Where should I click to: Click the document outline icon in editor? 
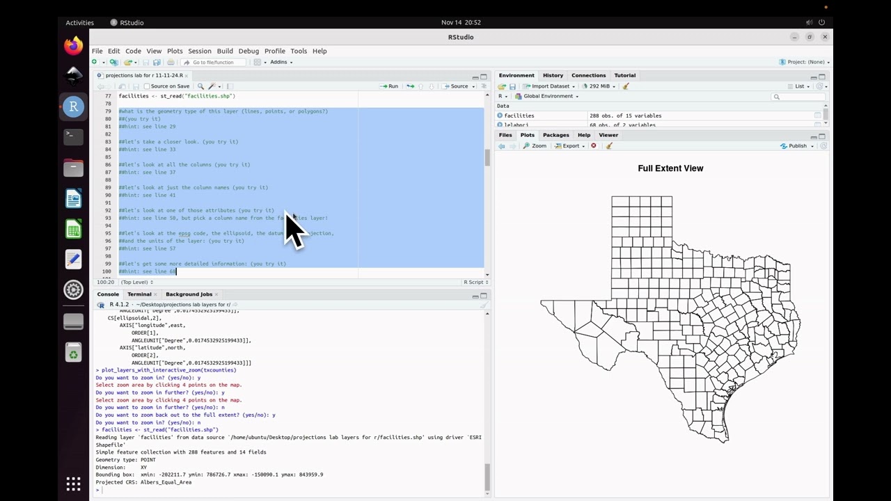[x=484, y=86]
